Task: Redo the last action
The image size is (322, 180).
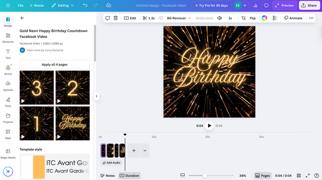Action: tap(95, 6)
